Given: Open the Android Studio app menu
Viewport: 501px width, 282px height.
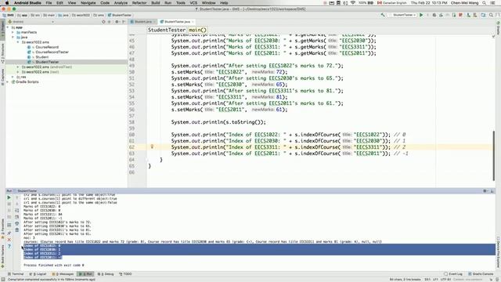Looking at the screenshot, I should (27, 3).
